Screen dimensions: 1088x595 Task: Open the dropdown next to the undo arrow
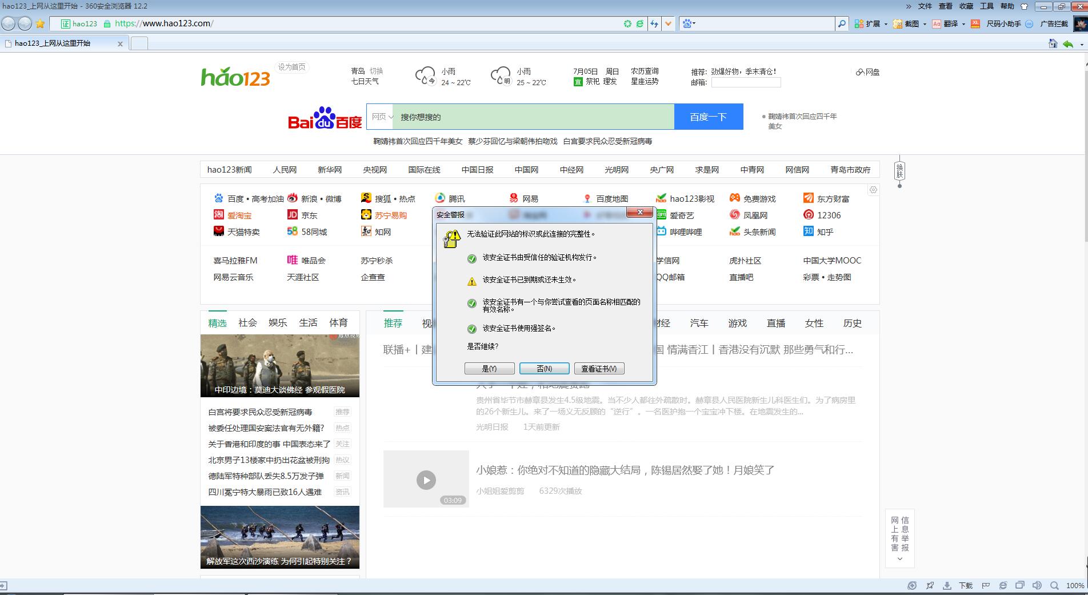[x=1082, y=44]
